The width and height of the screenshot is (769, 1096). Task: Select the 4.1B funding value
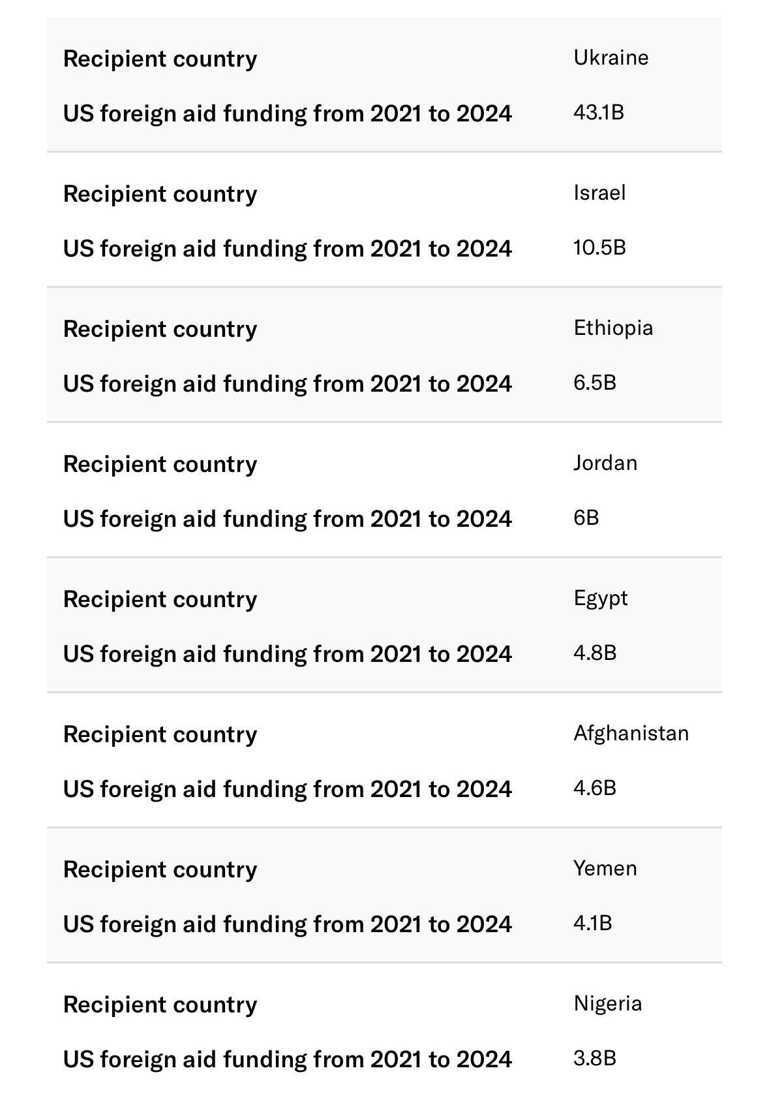pyautogui.click(x=592, y=923)
